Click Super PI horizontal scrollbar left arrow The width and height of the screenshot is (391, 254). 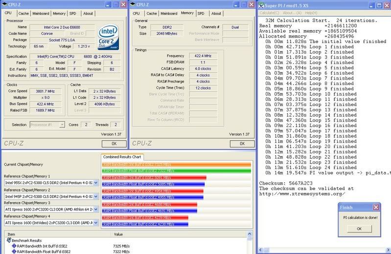(x=260, y=250)
